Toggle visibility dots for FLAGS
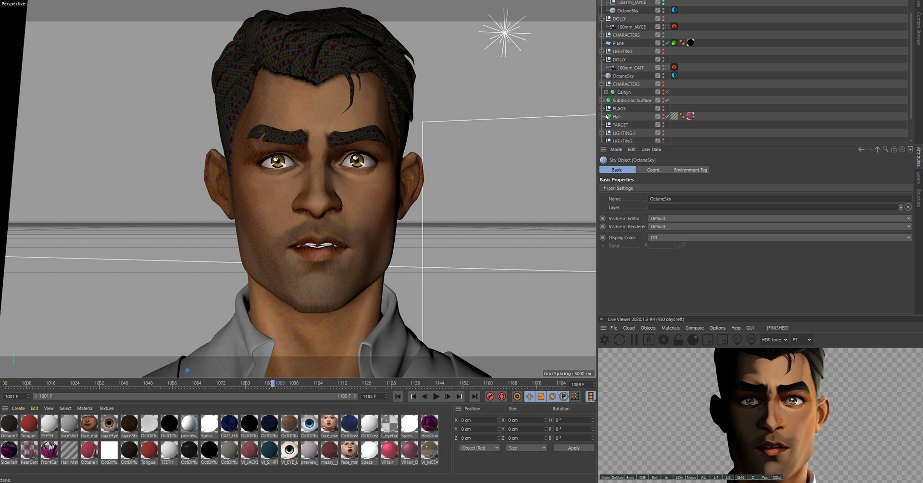 (663, 108)
